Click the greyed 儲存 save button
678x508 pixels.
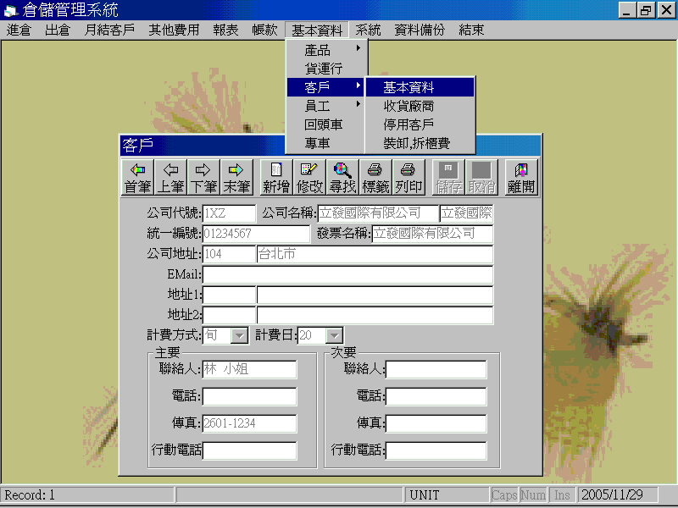click(x=448, y=178)
